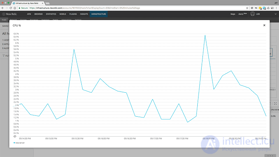Image resolution: width=279 pixels, height=157 pixels.
Task: Open the INSIGHTS product menu
Action: [x=84, y=14]
